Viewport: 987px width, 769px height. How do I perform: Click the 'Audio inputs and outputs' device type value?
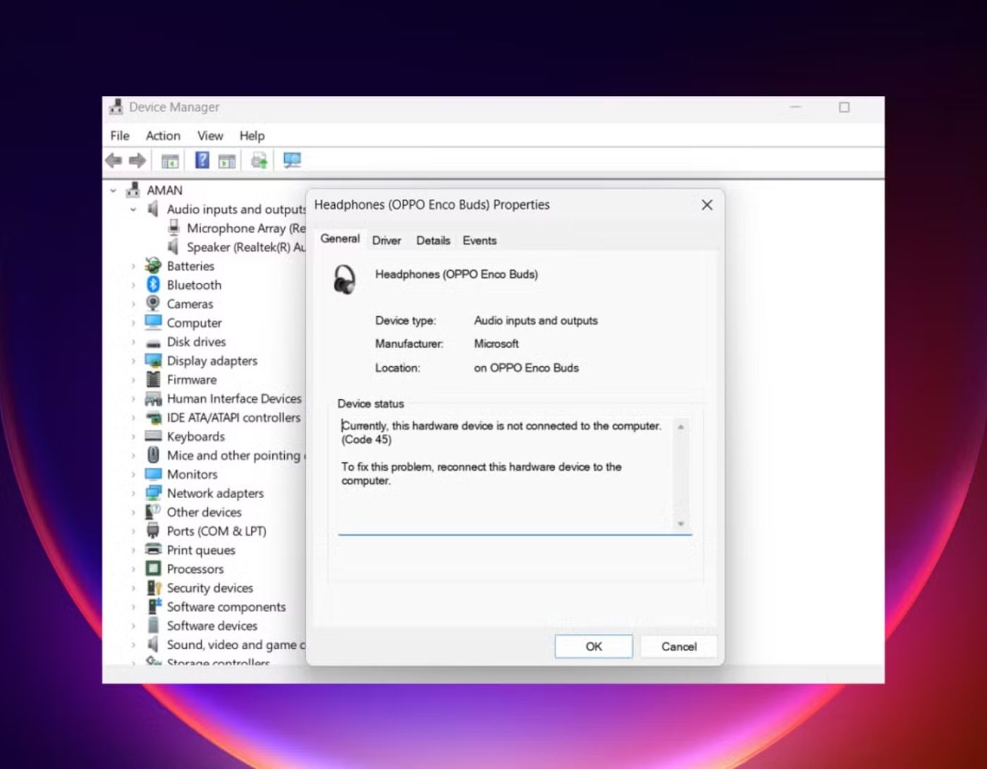tap(536, 320)
